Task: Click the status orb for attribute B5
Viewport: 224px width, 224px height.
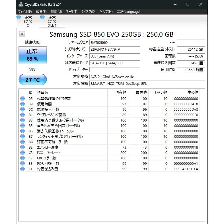Action: pyautogui.click(x=22, y=126)
